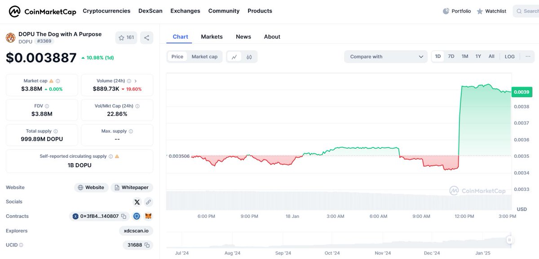Click the $0.003887 price value
Image resolution: width=539 pixels, height=259 pixels.
point(41,58)
